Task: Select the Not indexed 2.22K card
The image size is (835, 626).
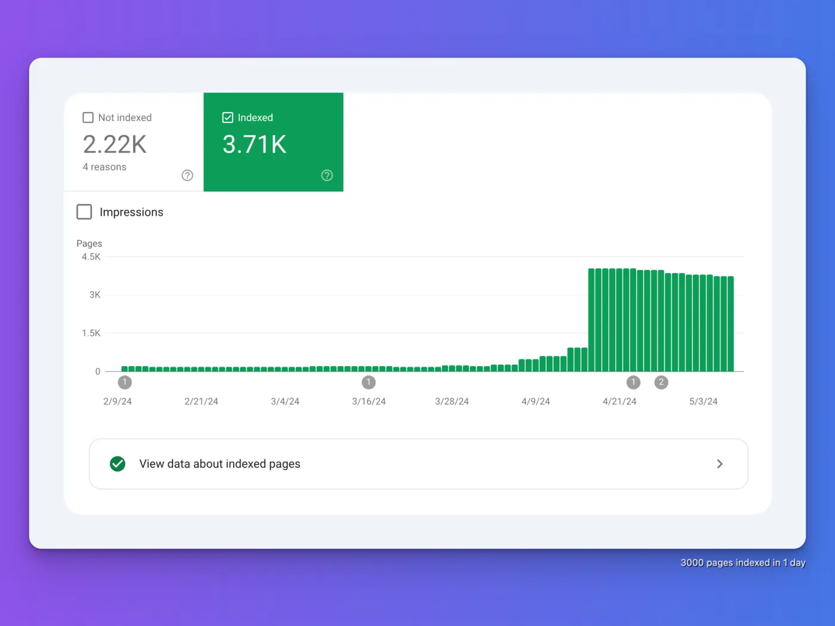Action: (x=134, y=142)
